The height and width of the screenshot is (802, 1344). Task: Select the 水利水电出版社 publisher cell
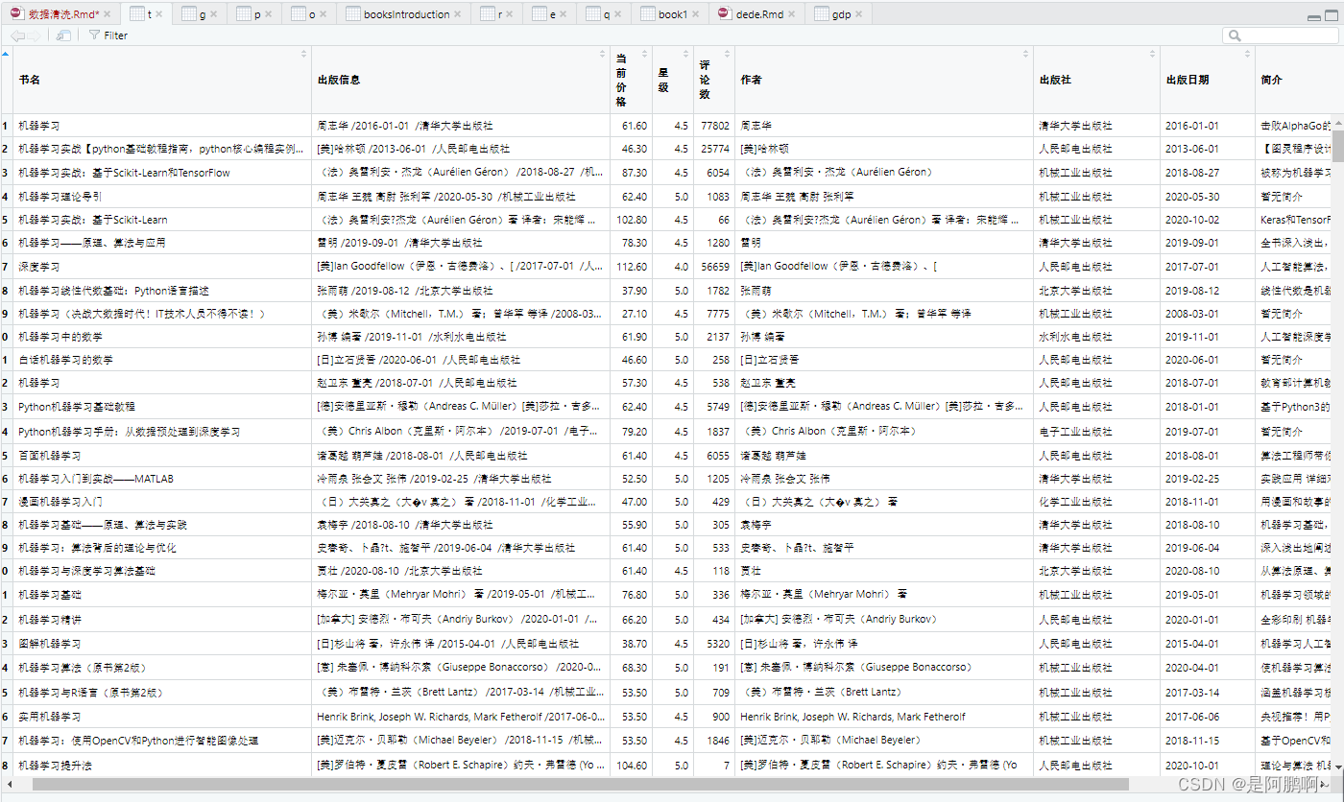coord(1096,338)
